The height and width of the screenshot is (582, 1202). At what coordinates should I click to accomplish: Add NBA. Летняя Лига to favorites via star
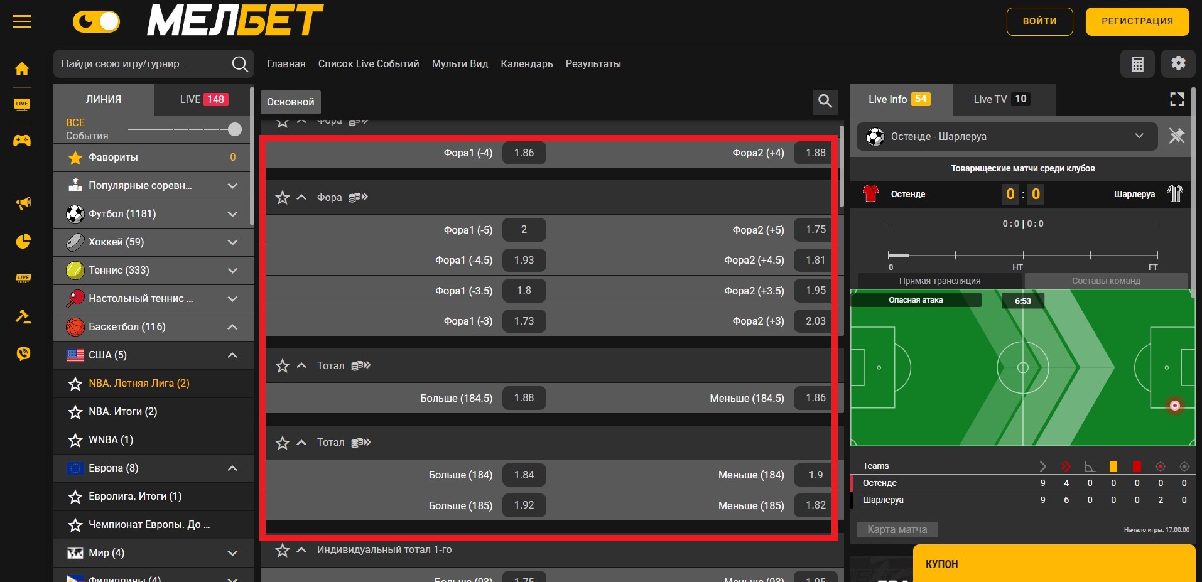click(x=75, y=384)
